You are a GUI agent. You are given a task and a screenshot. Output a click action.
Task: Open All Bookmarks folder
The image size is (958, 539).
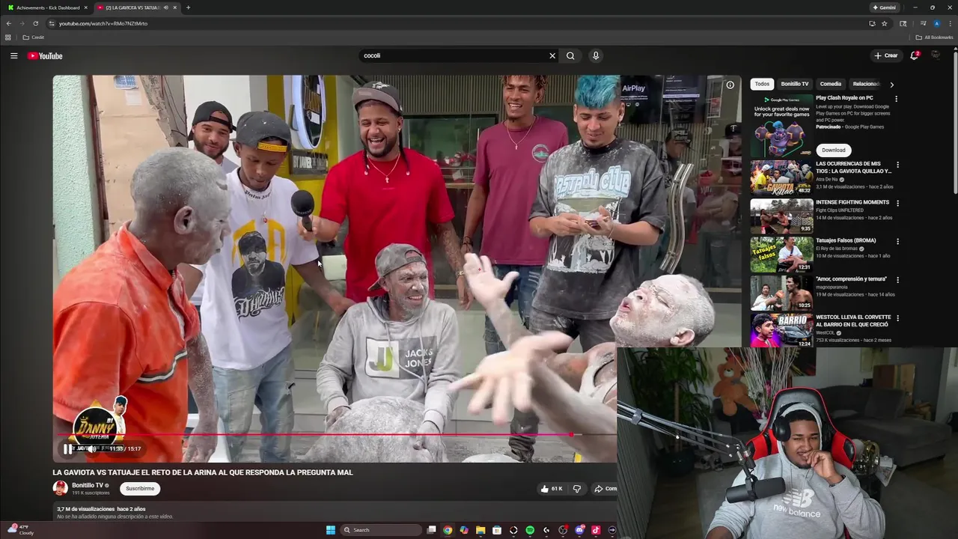[x=934, y=37]
